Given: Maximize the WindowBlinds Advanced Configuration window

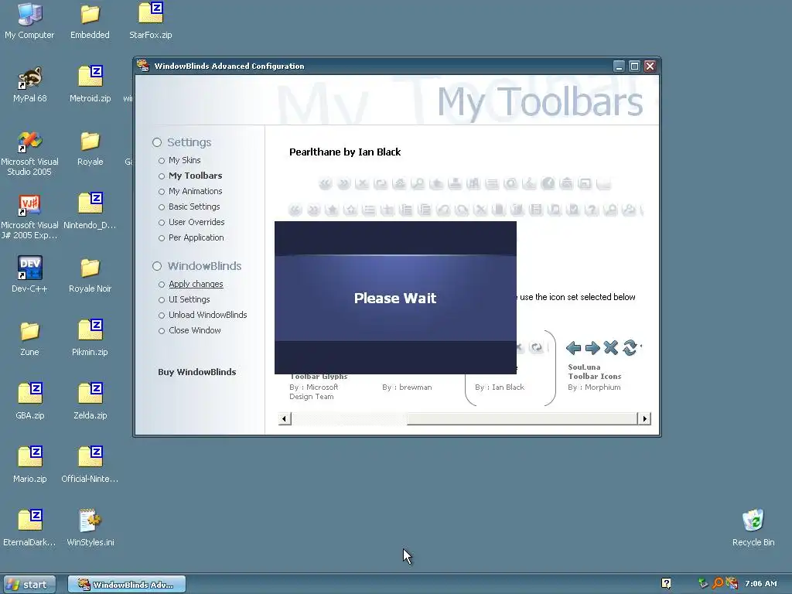Looking at the screenshot, I should click(634, 67).
